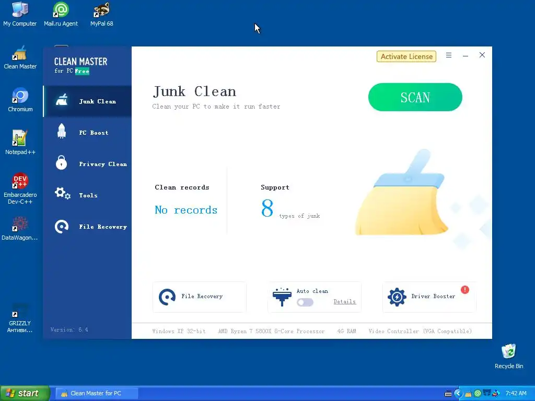
Task: Toggle the Auto clean switch
Action: point(305,302)
